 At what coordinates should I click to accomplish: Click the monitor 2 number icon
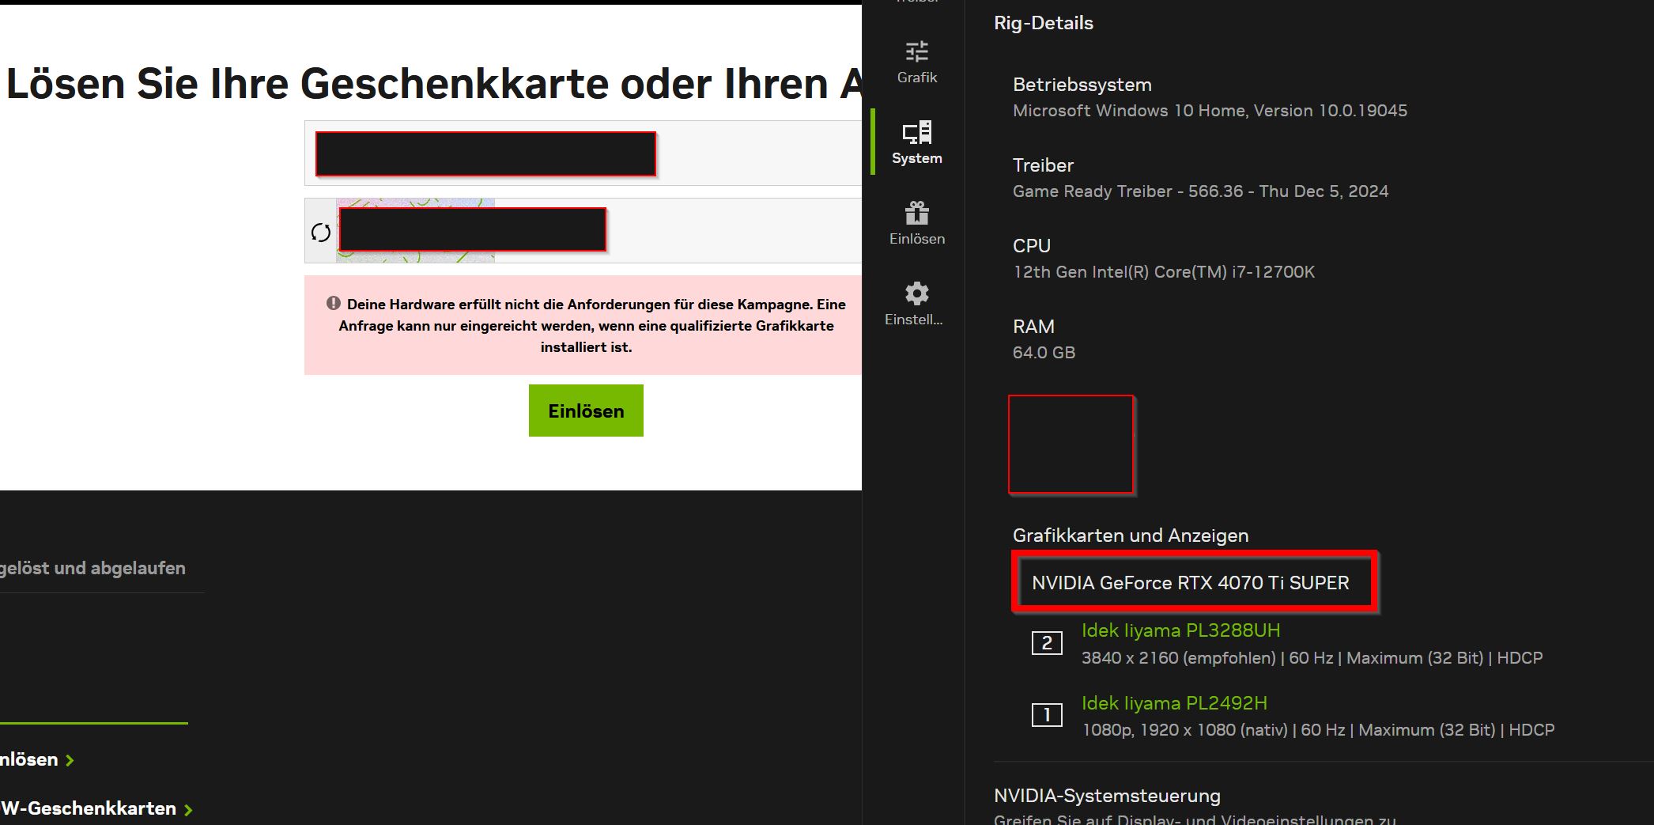pos(1047,643)
